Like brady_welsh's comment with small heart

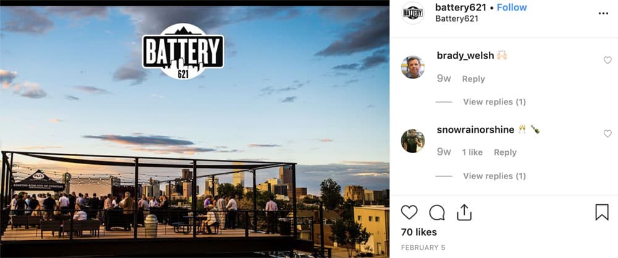click(607, 60)
